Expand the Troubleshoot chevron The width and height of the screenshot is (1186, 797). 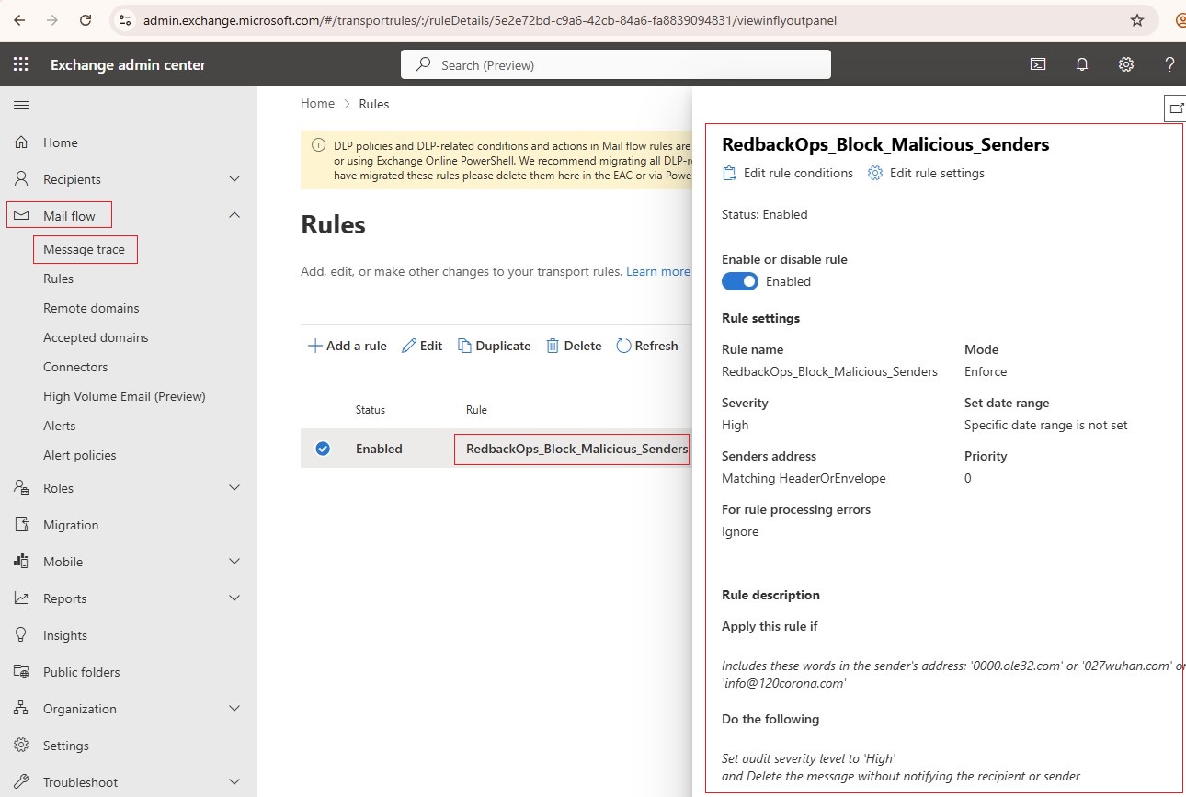[x=234, y=782]
